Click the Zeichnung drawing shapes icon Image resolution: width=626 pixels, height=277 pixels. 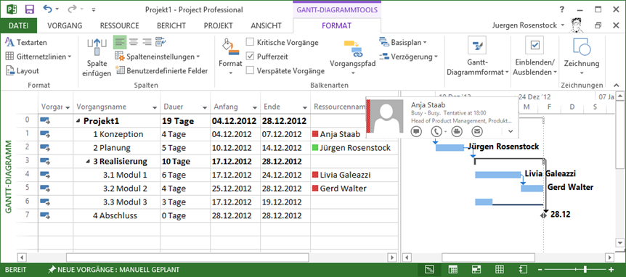581,47
